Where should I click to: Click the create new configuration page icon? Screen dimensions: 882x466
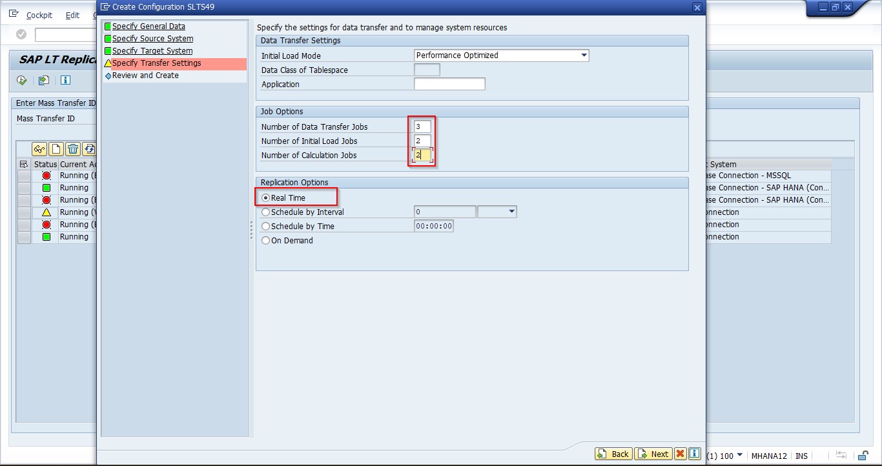[56, 149]
